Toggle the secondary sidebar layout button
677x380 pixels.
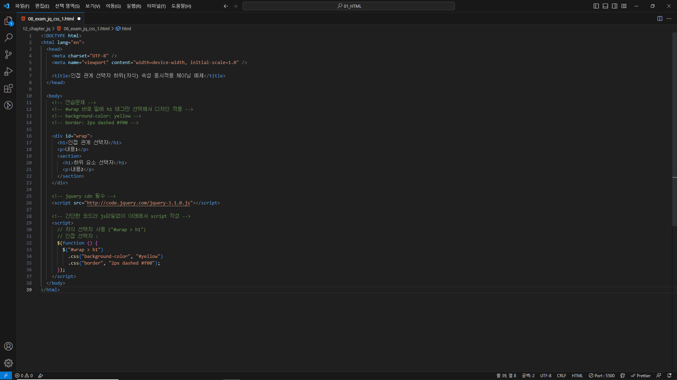[x=615, y=6]
